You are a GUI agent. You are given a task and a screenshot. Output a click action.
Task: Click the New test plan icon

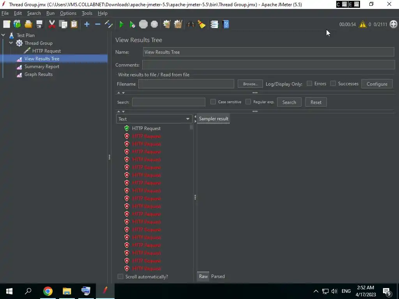7,25
